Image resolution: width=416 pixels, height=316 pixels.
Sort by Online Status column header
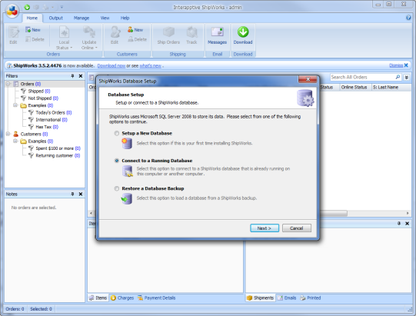coord(355,88)
